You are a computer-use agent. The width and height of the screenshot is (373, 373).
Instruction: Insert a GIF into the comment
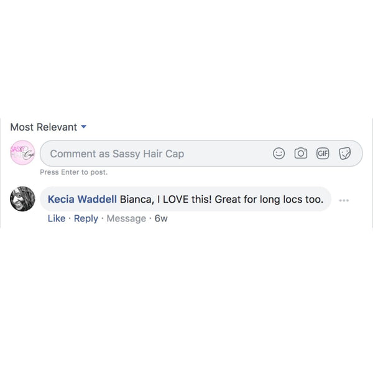coord(323,154)
